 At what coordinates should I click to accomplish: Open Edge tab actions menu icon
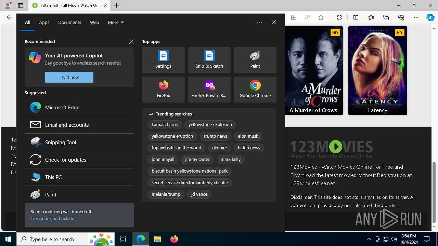[21, 5]
